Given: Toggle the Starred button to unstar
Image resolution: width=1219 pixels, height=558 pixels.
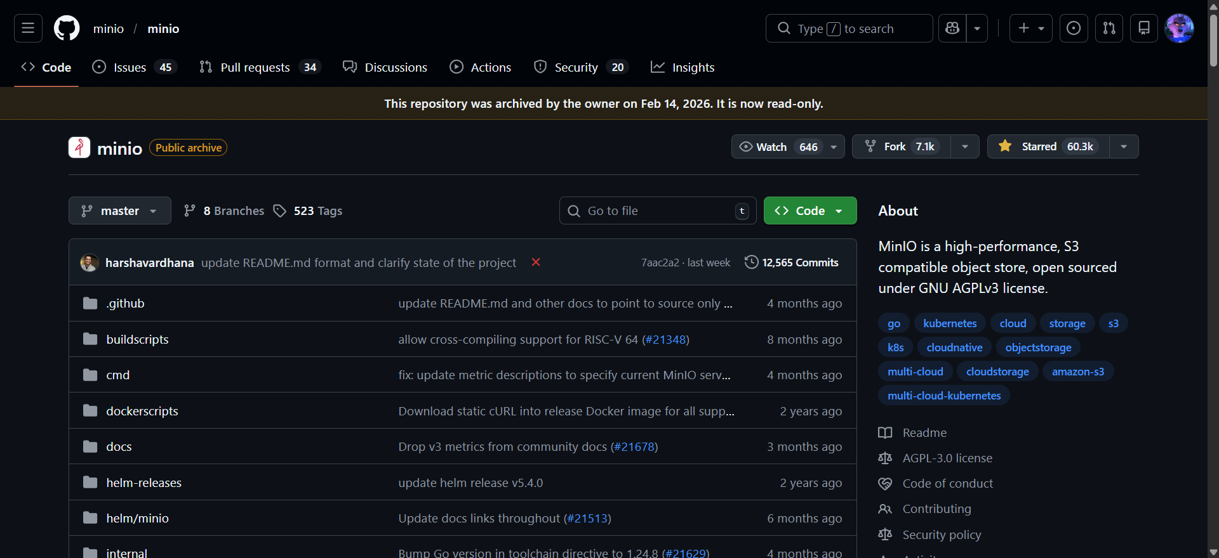Looking at the screenshot, I should pos(1048,146).
